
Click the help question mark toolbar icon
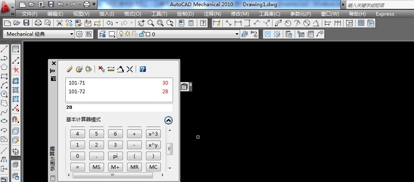tap(203, 23)
